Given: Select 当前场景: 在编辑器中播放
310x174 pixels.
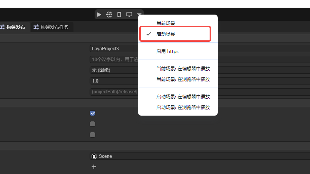Looking at the screenshot, I should pyautogui.click(x=183, y=69).
